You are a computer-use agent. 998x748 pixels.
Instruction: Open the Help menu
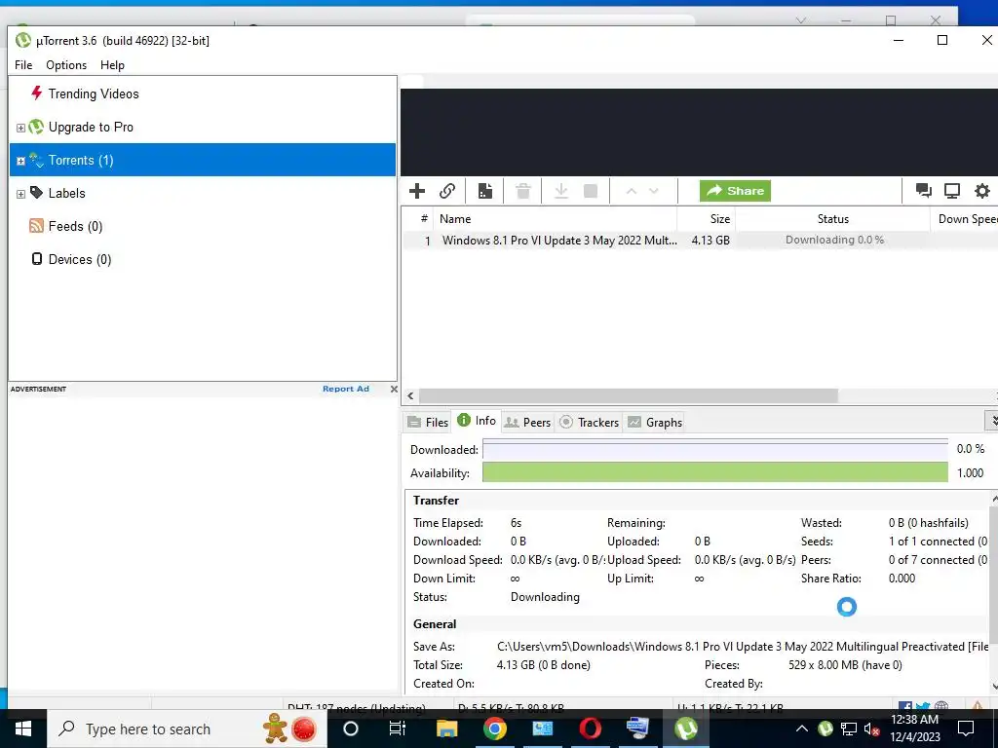click(112, 65)
